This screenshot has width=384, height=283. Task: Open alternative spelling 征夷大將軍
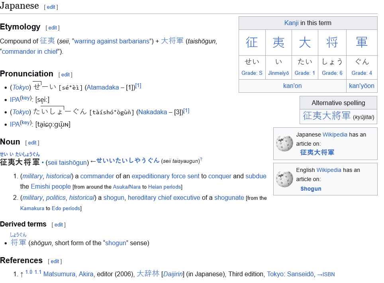327,115
